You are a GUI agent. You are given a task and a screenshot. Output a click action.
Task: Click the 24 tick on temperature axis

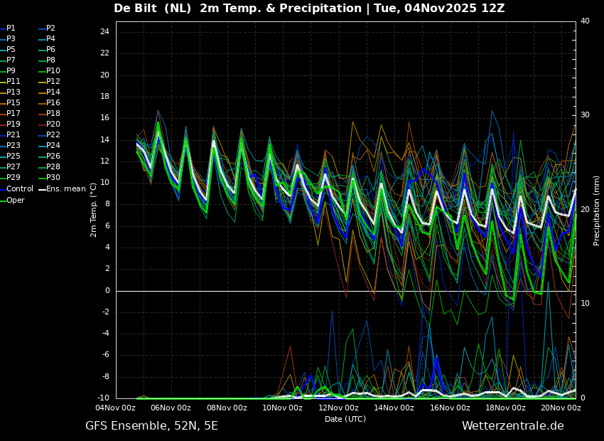click(104, 32)
